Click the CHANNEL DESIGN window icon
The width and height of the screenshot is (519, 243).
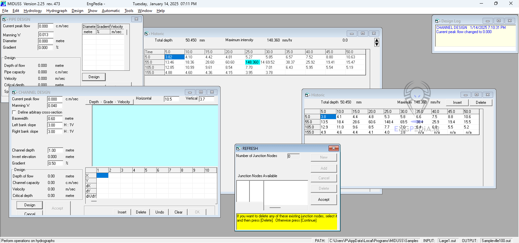tap(14, 92)
